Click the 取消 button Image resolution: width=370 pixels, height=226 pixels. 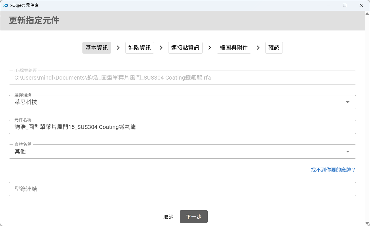point(168,217)
